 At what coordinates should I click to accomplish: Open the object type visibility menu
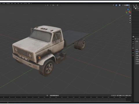coord(114,5)
